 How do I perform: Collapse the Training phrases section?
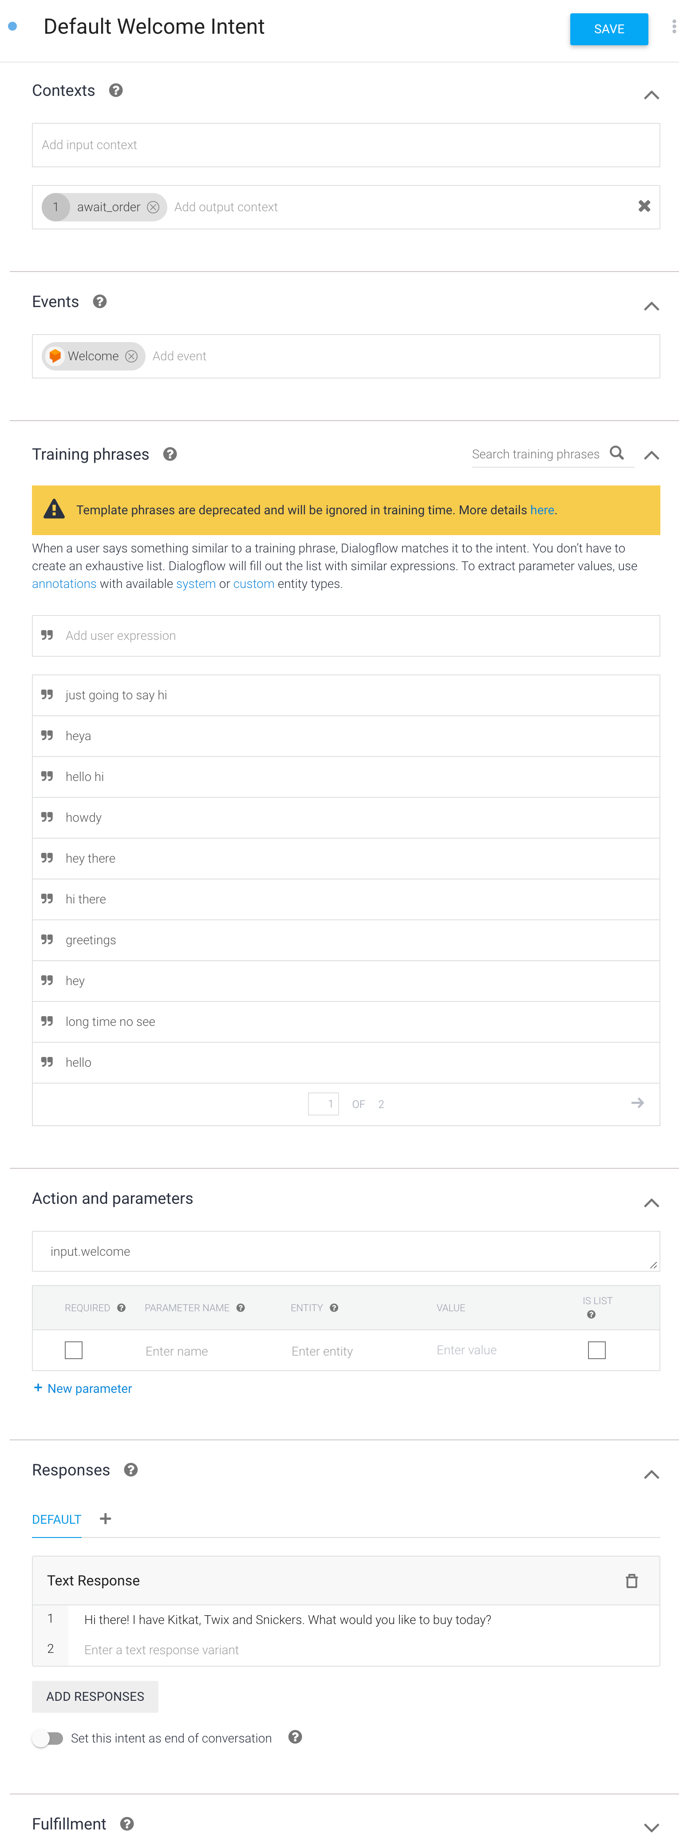tap(651, 456)
